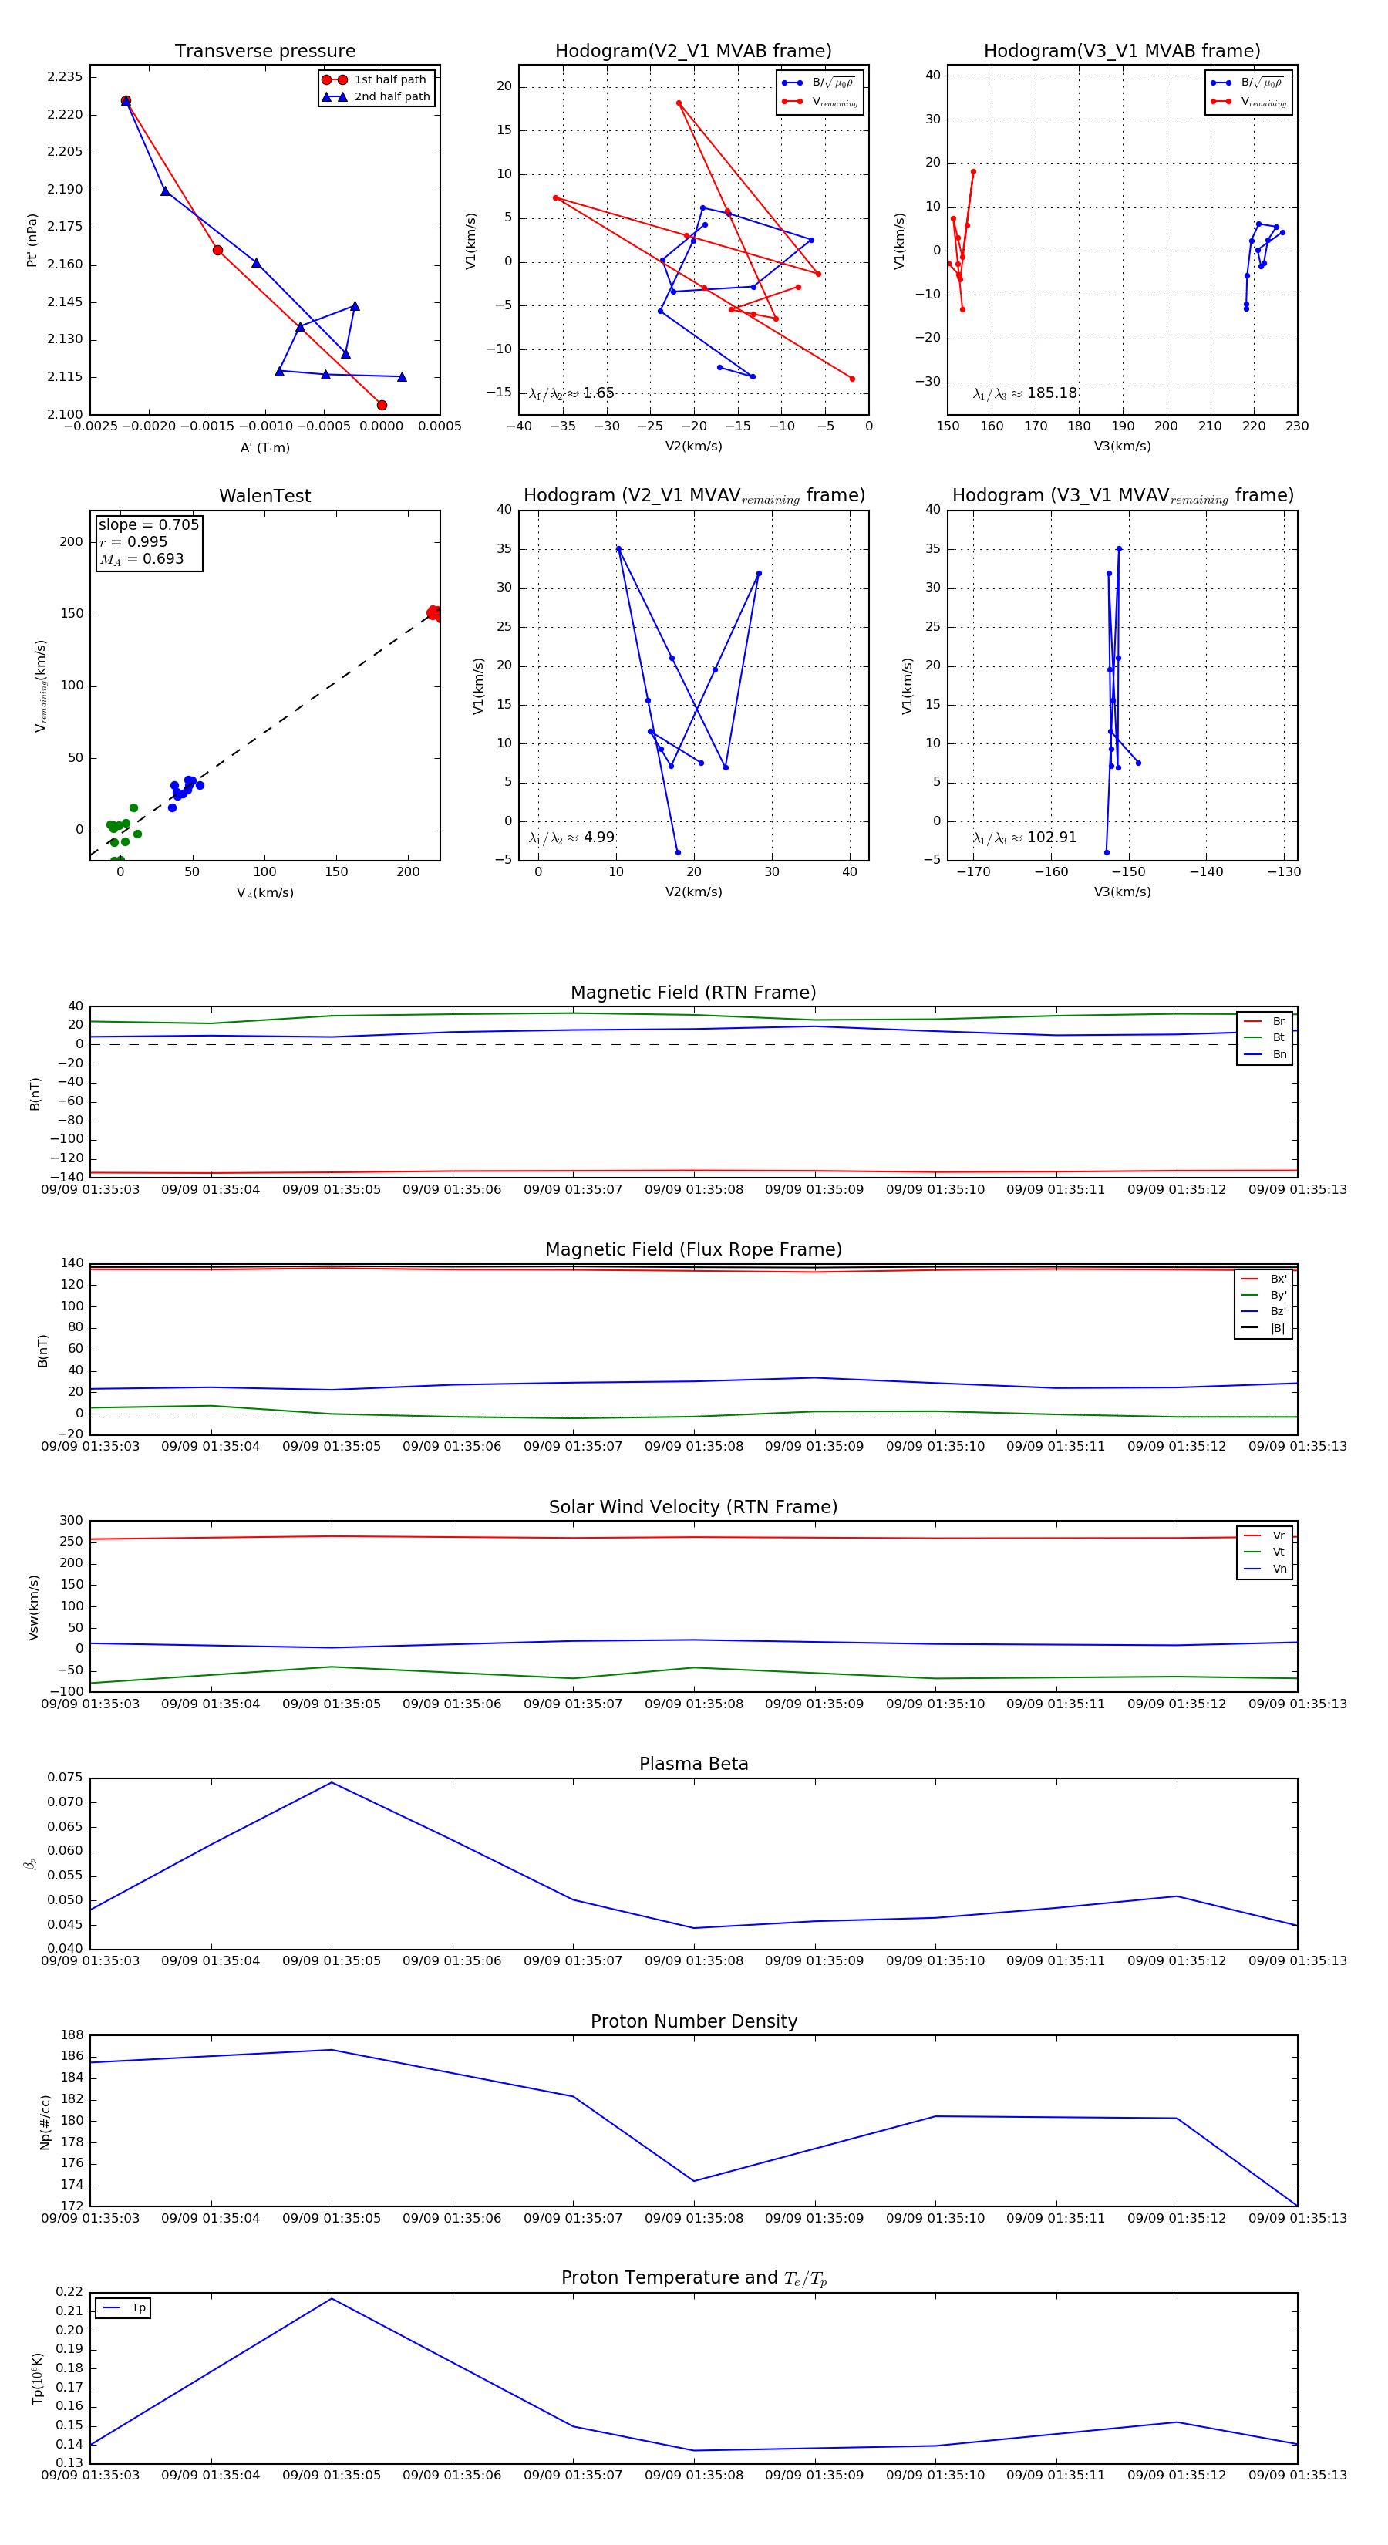Select the 'Vt' legend entry
Image resolution: width=1388 pixels, height=2545 pixels.
[x=1265, y=1552]
